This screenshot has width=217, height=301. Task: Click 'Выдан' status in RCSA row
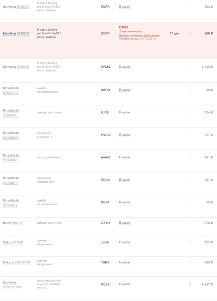point(124,284)
